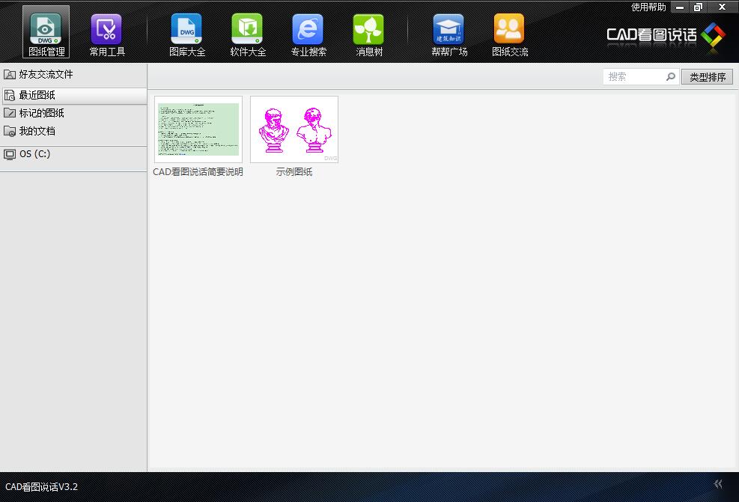Click the CAD看图说话简要说明 file name
The height and width of the screenshot is (502, 739).
(198, 172)
